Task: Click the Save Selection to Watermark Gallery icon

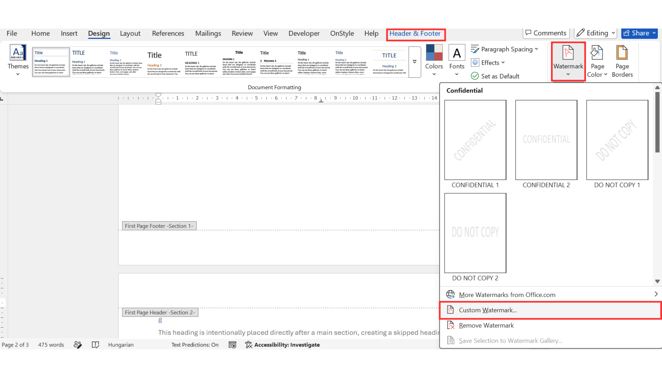Action: point(451,340)
